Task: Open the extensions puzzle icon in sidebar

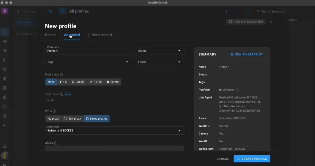Action: (x=4, y=70)
